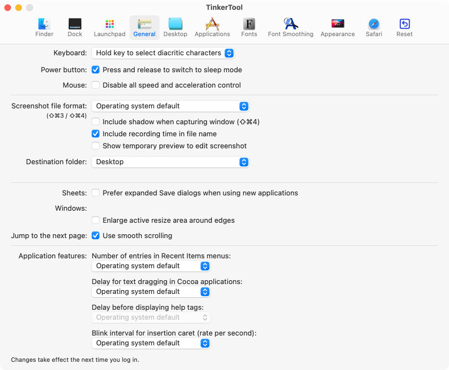Open the Keyboard diacritic characters dropdown
Image resolution: width=449 pixels, height=370 pixels.
click(x=163, y=53)
